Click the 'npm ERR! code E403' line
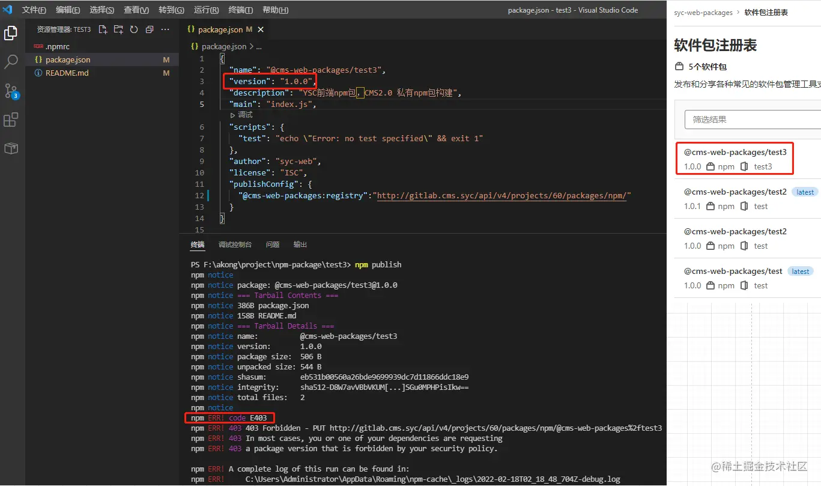This screenshot has width=821, height=486. (229, 418)
